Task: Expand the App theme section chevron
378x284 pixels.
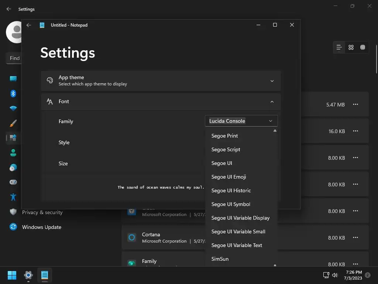Action: (x=272, y=81)
